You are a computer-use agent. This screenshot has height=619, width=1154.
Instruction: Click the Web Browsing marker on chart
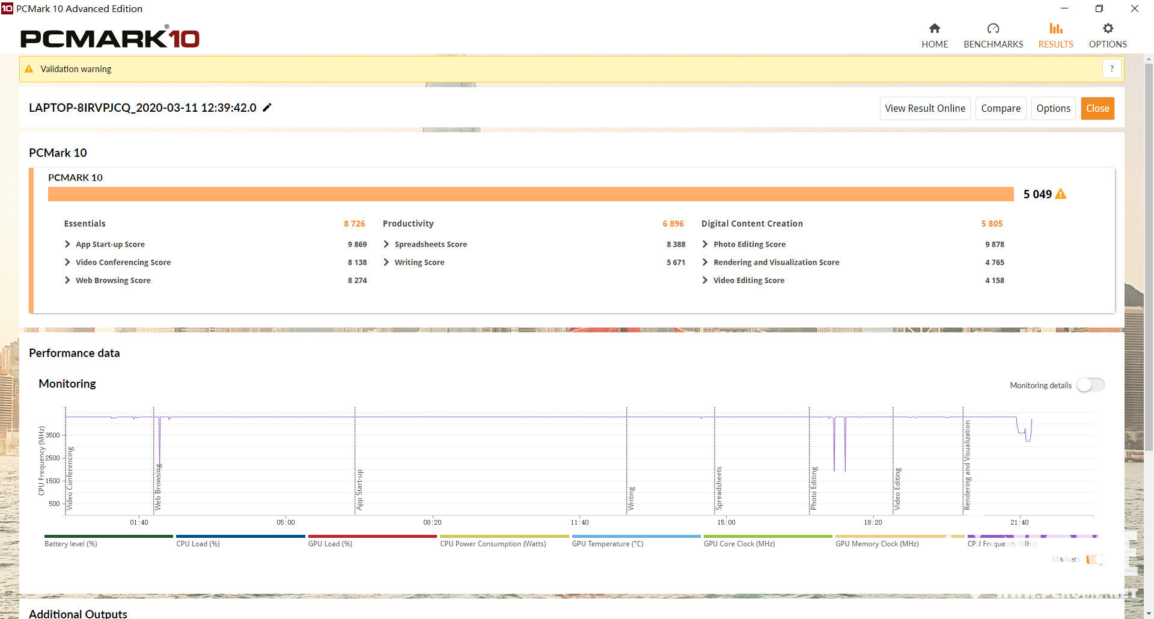click(x=158, y=487)
